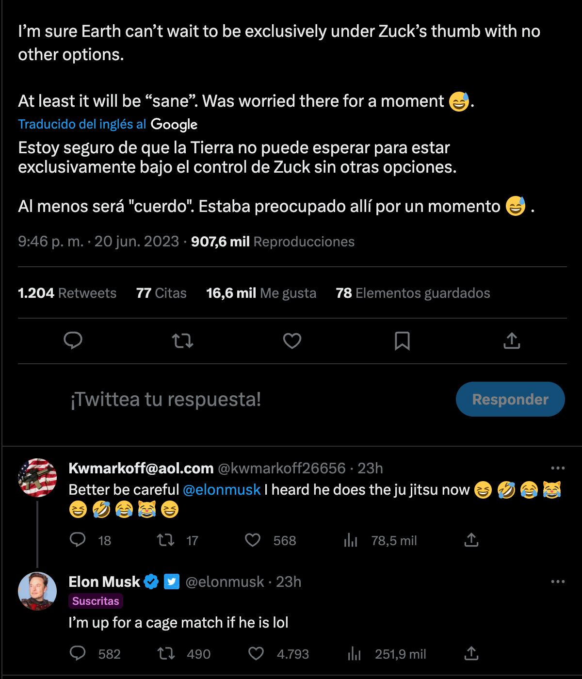Open Elon Musk's profile picture
582x679 pixels.
pyautogui.click(x=37, y=591)
